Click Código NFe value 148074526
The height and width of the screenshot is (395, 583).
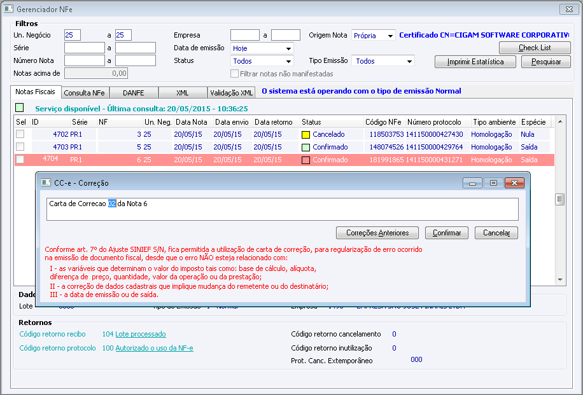[386, 147]
